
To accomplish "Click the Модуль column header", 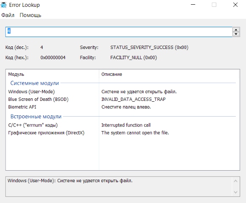I will 53,74.
